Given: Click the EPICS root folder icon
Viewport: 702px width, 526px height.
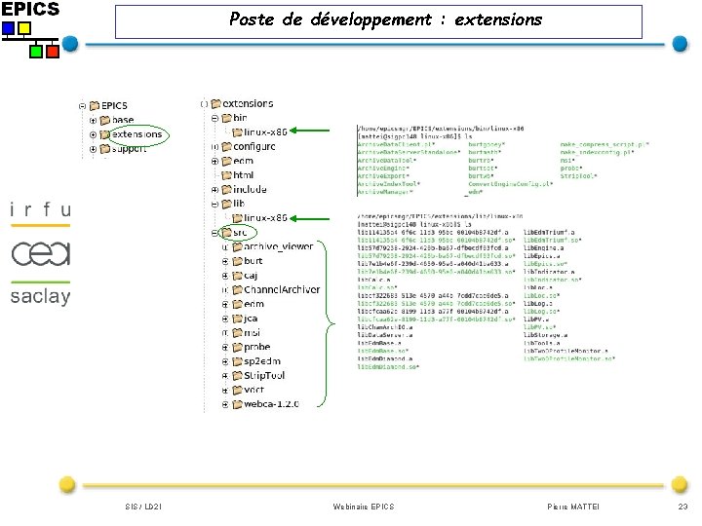Looking at the screenshot, I should (x=95, y=106).
